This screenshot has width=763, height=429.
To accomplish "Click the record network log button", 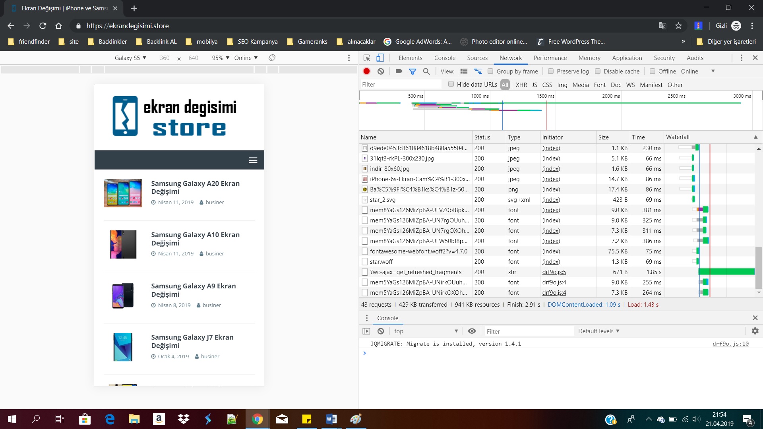I will point(366,71).
